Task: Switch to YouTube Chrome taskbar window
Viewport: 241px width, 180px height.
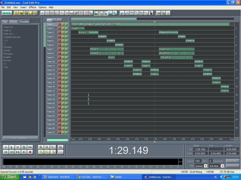Action: pos(92,177)
